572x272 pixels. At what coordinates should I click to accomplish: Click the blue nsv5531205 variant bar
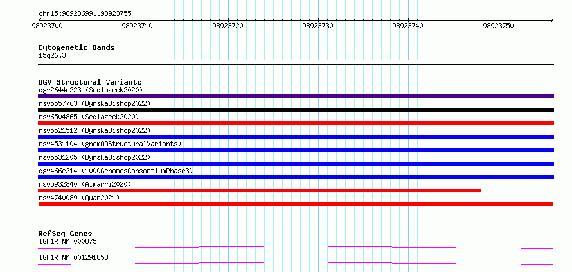click(296, 164)
